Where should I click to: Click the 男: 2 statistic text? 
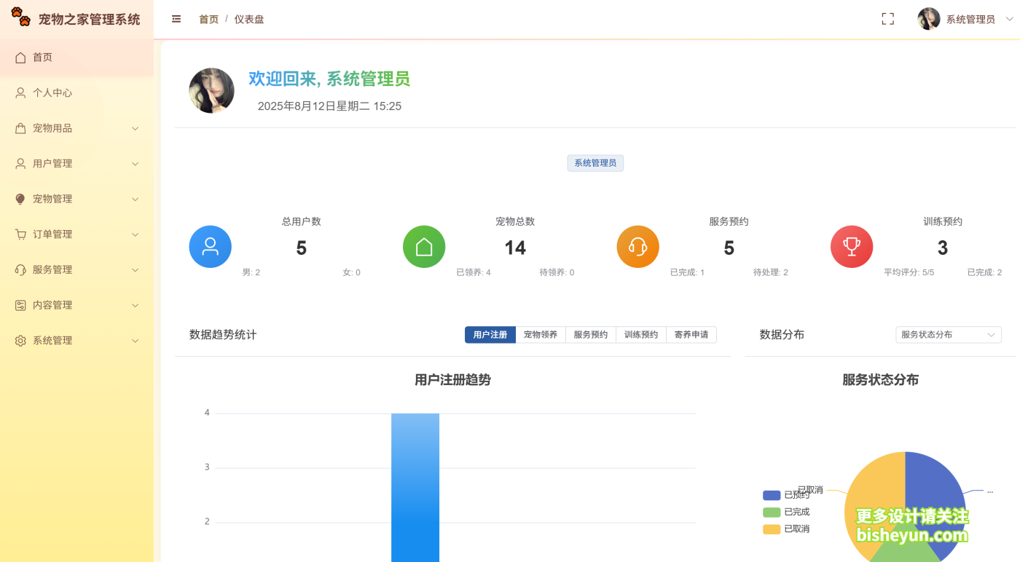point(251,272)
